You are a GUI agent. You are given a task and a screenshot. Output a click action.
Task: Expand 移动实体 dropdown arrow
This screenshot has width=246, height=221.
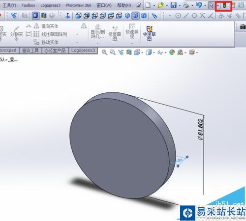point(77,42)
